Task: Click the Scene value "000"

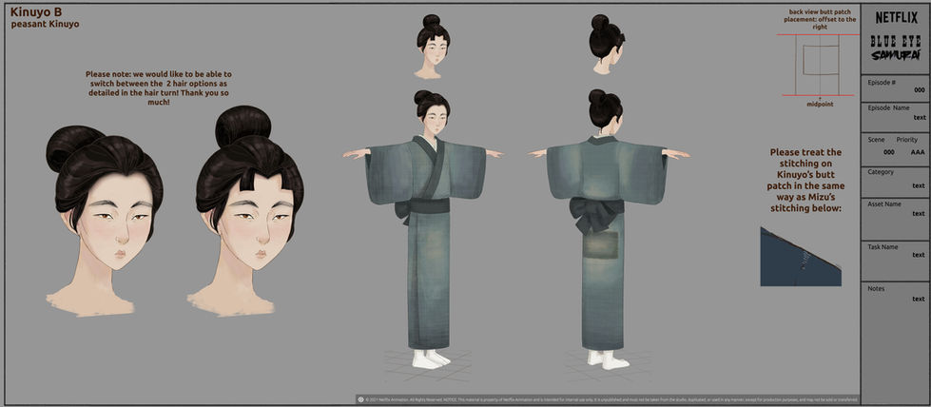Action: pos(888,152)
